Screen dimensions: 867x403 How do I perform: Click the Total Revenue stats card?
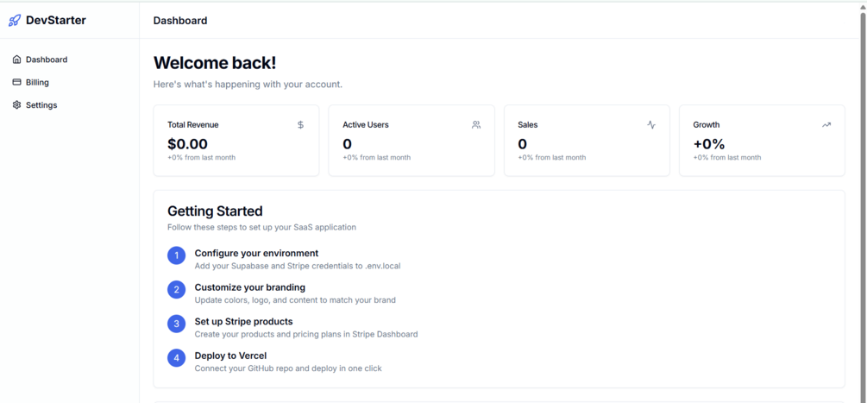coord(236,141)
